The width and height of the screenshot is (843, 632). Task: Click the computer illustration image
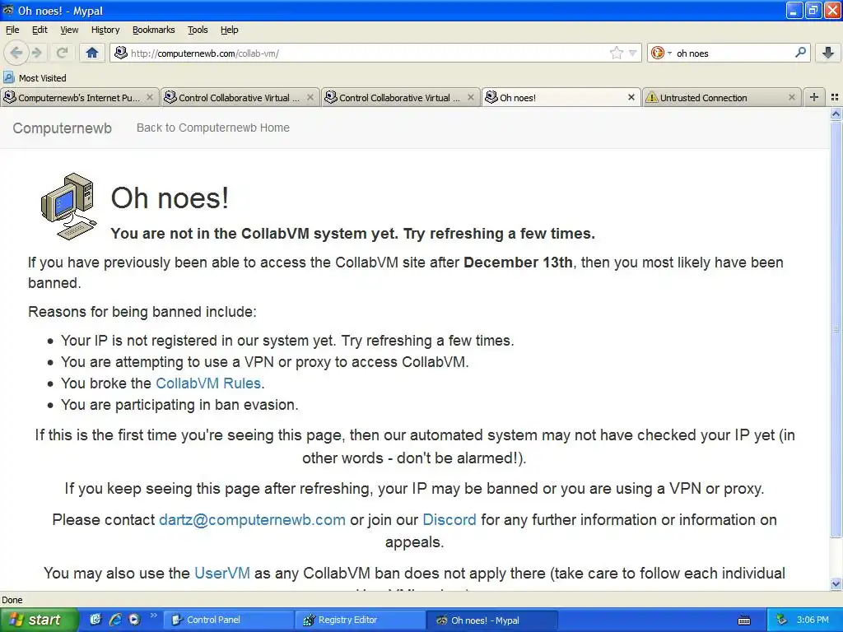(69, 206)
